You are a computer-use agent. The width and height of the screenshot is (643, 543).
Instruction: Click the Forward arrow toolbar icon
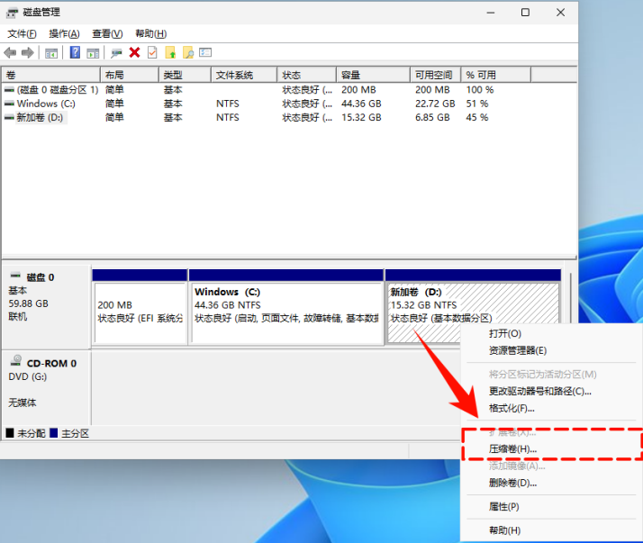(28, 52)
